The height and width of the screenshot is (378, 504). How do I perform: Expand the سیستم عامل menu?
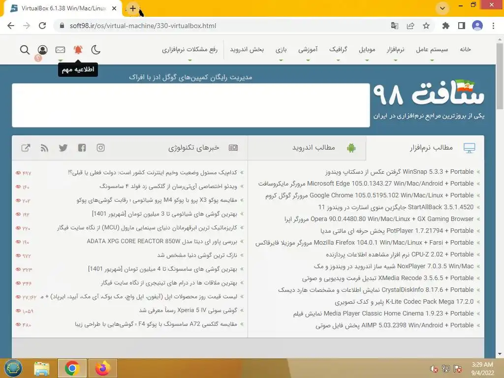click(x=432, y=49)
